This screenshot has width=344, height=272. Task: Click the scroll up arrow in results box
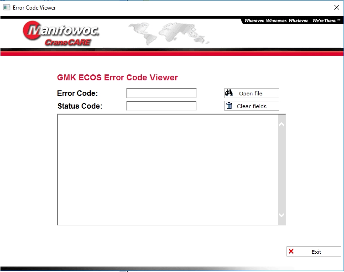click(x=281, y=125)
